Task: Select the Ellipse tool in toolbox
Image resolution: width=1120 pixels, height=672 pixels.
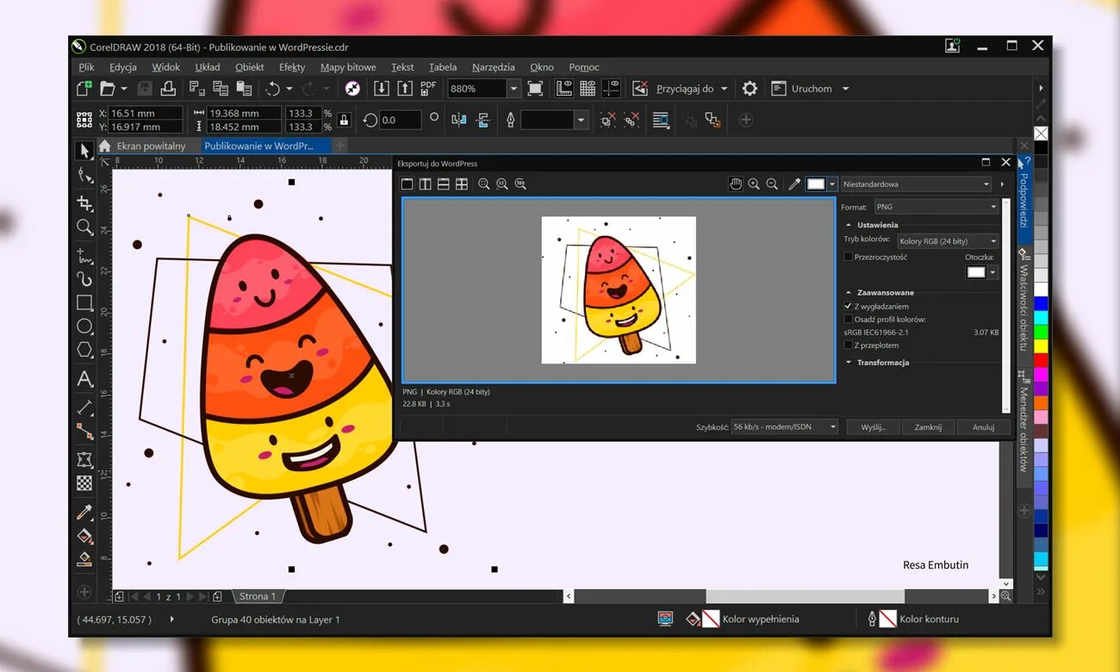Action: coord(84,327)
